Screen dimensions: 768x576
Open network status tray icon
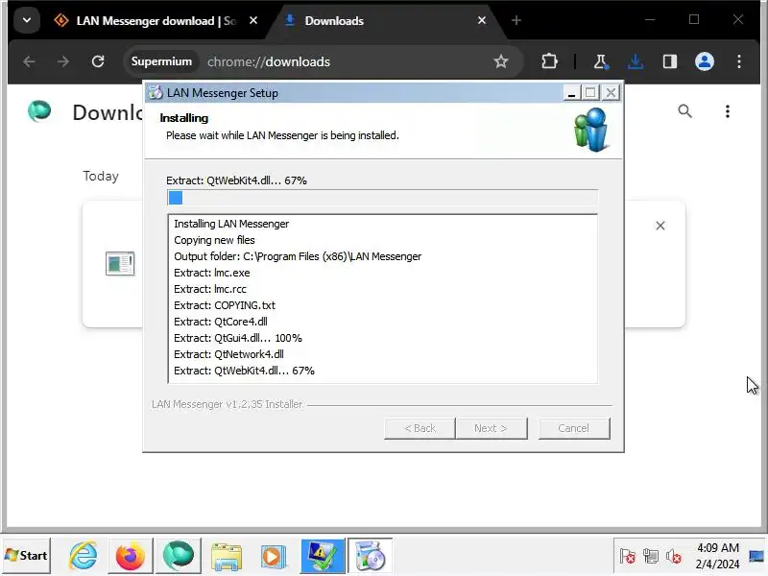click(651, 556)
